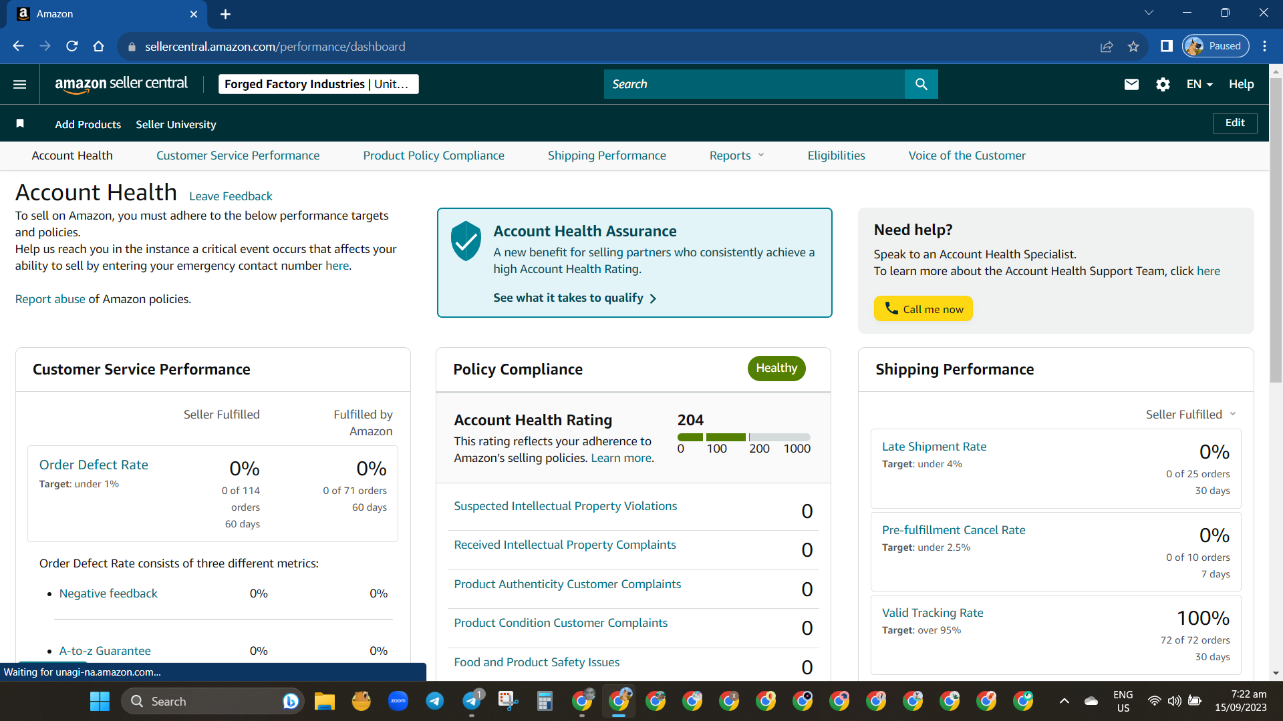Open the EN language dropdown
The width and height of the screenshot is (1283, 721).
[1199, 84]
